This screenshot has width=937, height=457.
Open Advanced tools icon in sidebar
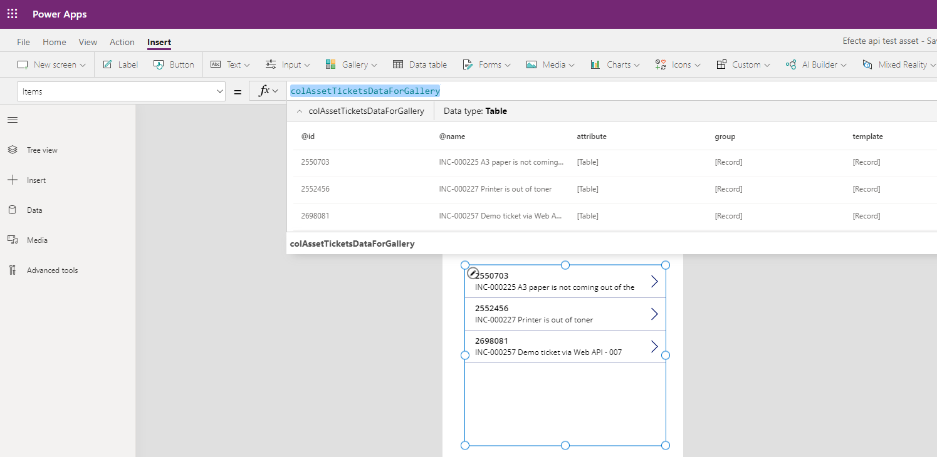(13, 270)
